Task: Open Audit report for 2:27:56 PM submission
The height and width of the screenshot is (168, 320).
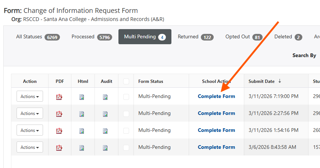Action: (x=105, y=114)
